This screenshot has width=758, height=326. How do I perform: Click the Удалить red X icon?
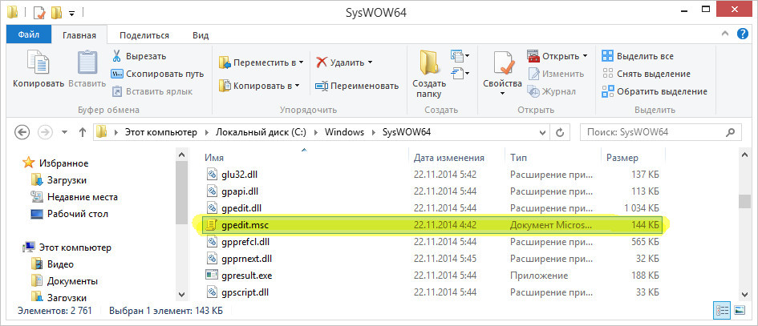322,62
